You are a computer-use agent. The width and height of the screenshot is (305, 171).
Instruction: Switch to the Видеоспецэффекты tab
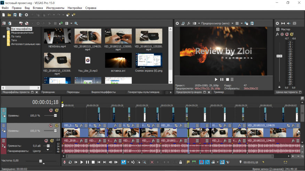pyautogui.click(x=104, y=92)
